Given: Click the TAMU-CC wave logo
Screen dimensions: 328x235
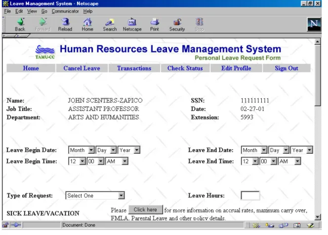Looking at the screenshot, I should tap(45, 52).
